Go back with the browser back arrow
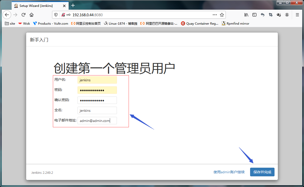 tap(7, 15)
